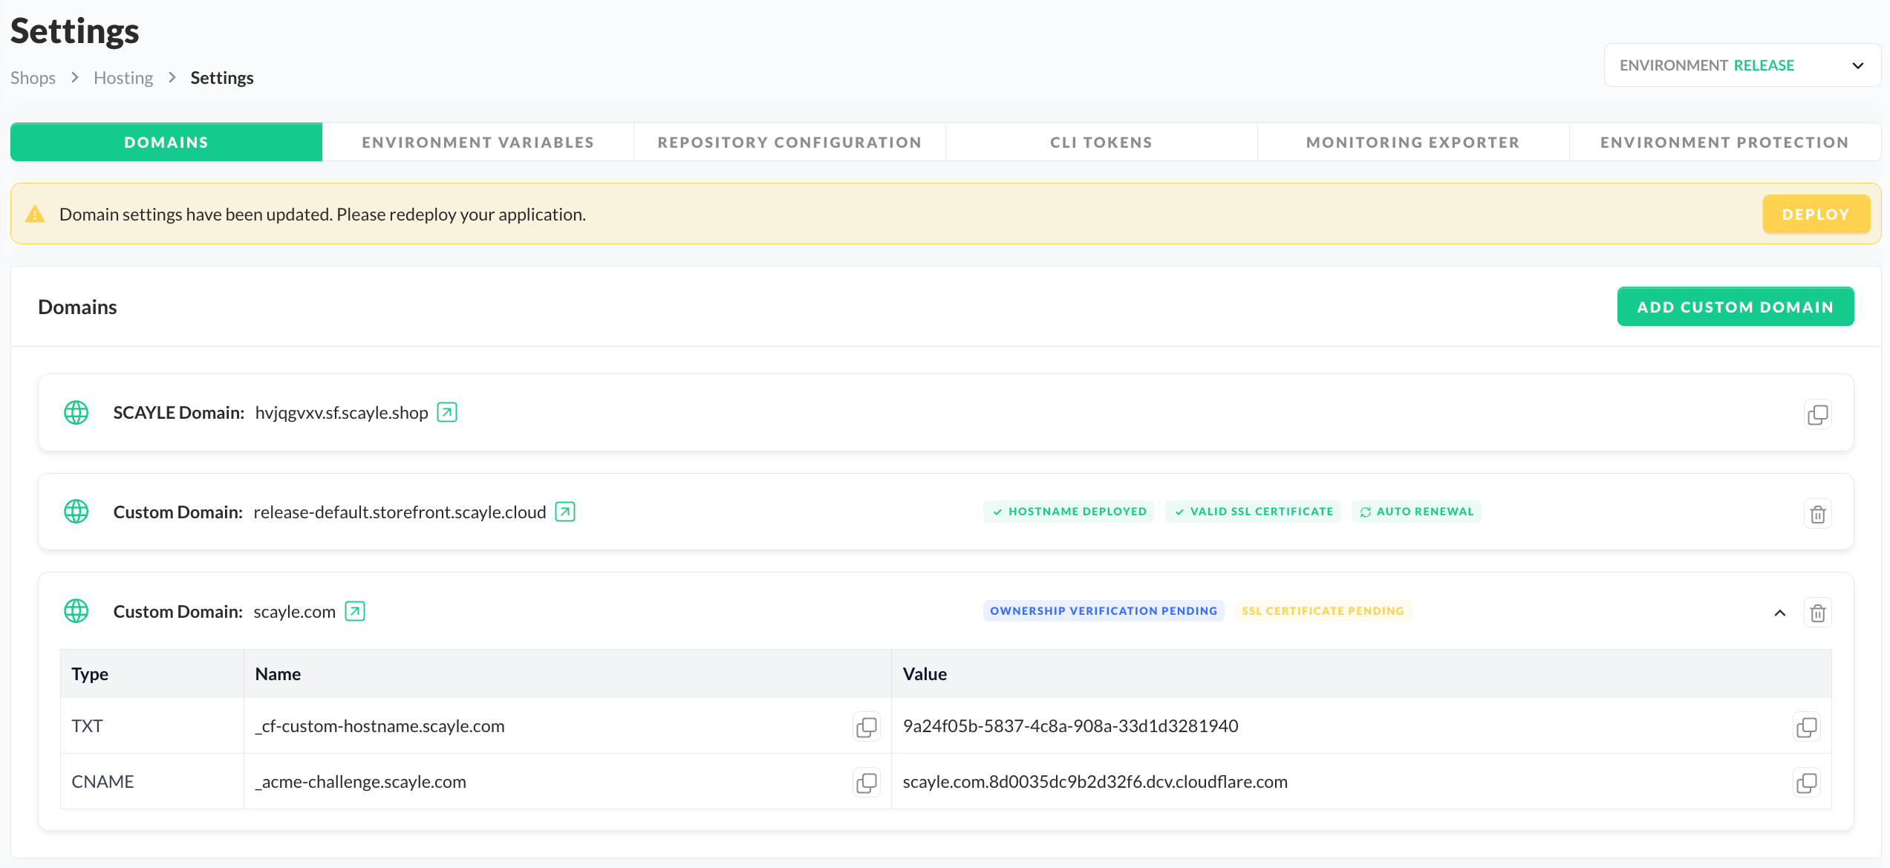Viewport: 1890px width, 868px height.
Task: Switch to the Environment Variables tab
Action: [x=478, y=142]
